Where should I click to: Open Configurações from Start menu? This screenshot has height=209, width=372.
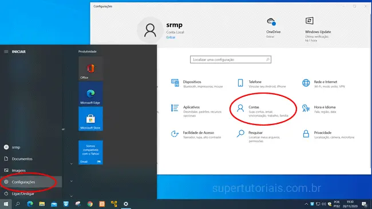31,182
